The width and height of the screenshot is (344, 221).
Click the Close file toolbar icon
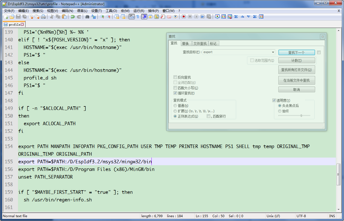(x=31, y=17)
